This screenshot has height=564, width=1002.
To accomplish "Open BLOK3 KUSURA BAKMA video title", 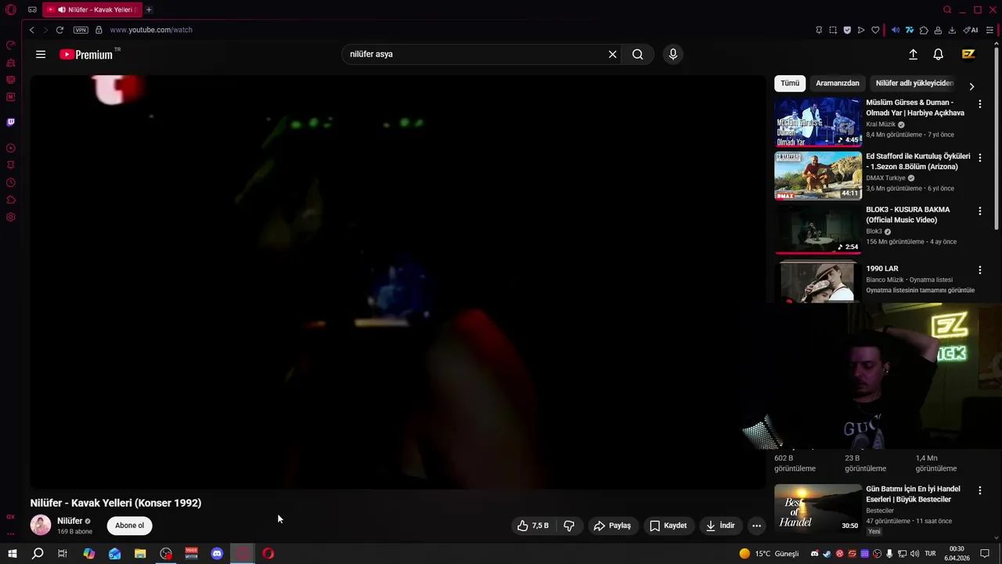I will click(x=907, y=215).
